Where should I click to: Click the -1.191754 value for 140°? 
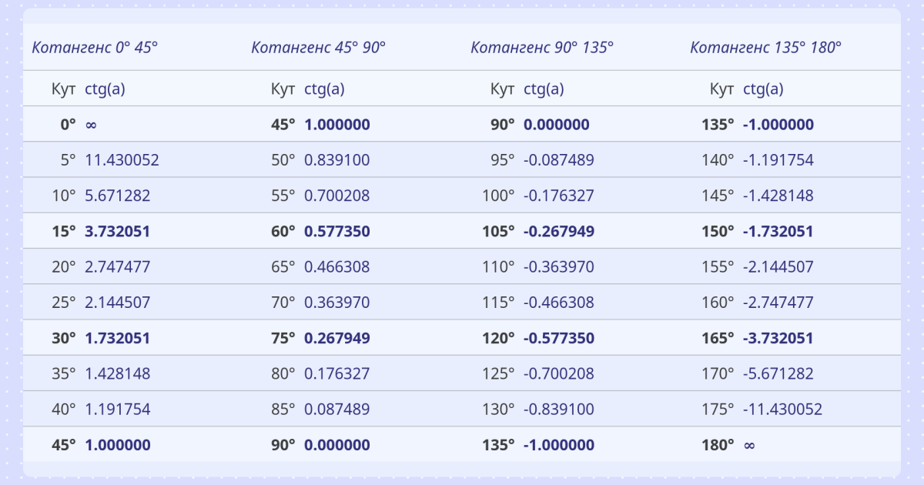(x=778, y=160)
